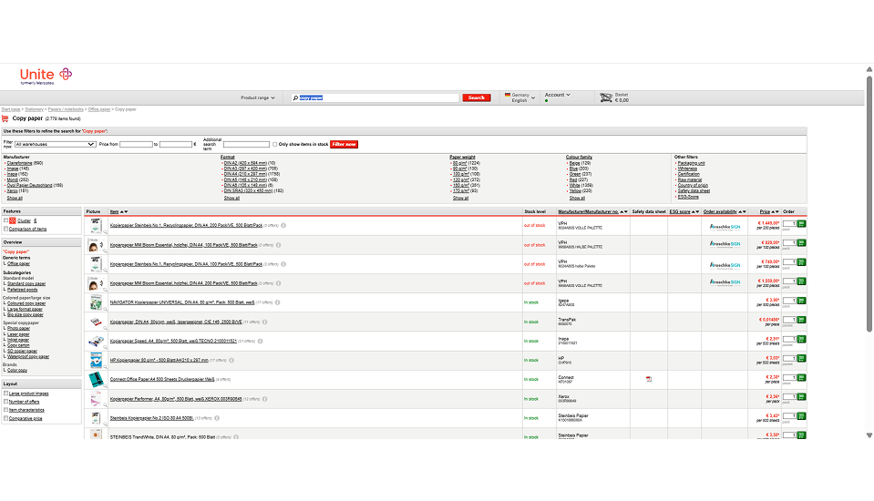Open All warehouses filter dropdown
Screen dimensions: 874x501
pyautogui.click(x=56, y=144)
